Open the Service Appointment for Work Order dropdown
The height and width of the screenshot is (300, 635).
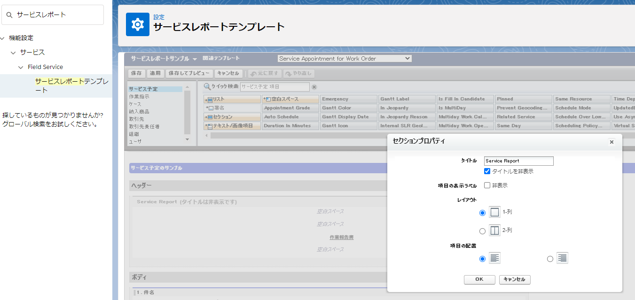tap(345, 59)
